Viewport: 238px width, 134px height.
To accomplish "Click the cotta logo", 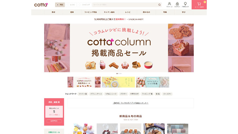I will 41,5.
